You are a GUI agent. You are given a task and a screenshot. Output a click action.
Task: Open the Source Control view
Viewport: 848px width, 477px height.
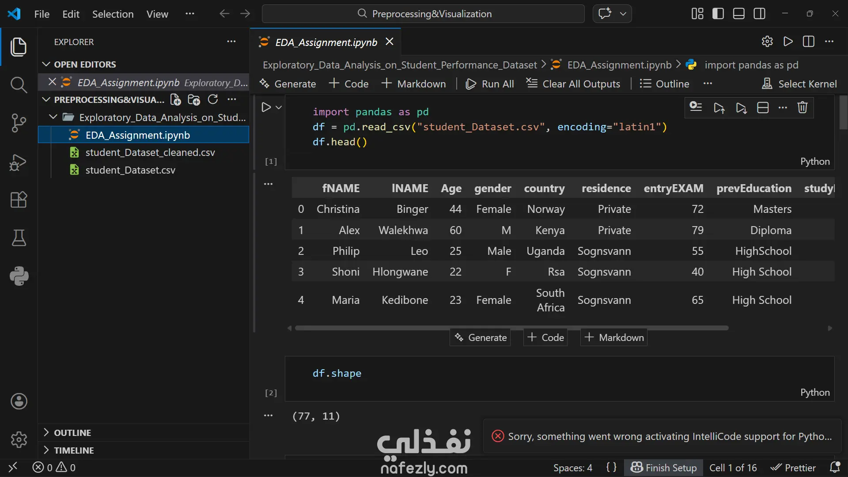click(x=19, y=123)
